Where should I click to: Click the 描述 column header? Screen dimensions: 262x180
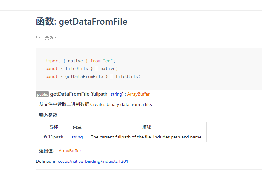[x=147, y=127]
